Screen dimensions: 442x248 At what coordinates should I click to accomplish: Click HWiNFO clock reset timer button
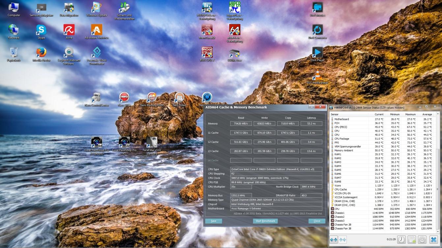pos(401,239)
